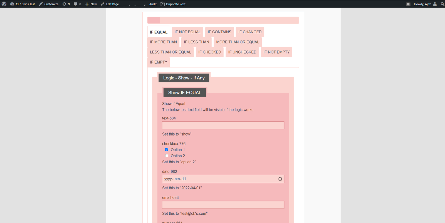
Task: Click the WordPress logo icon
Action: coord(4,4)
